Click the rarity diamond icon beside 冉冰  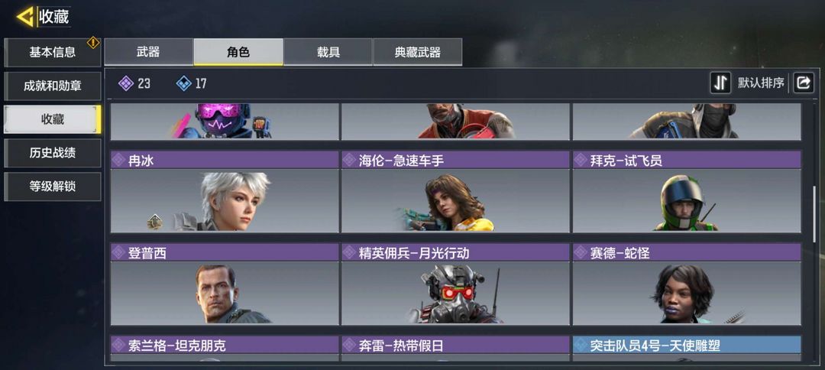point(119,160)
